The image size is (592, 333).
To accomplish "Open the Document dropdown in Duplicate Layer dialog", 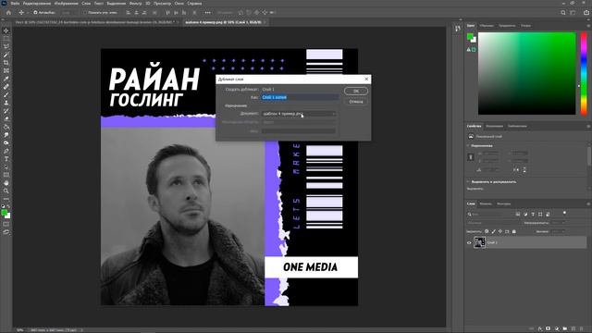I will [x=299, y=114].
